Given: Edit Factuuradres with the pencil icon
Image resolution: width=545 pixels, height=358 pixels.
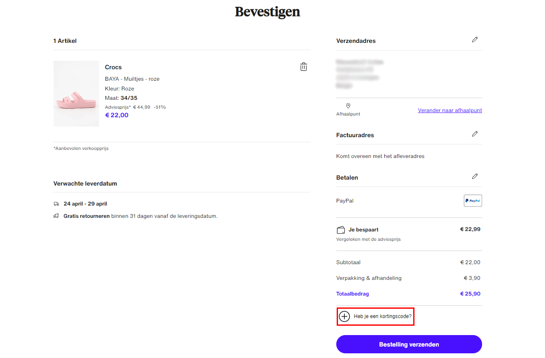Looking at the screenshot, I should [x=475, y=134].
